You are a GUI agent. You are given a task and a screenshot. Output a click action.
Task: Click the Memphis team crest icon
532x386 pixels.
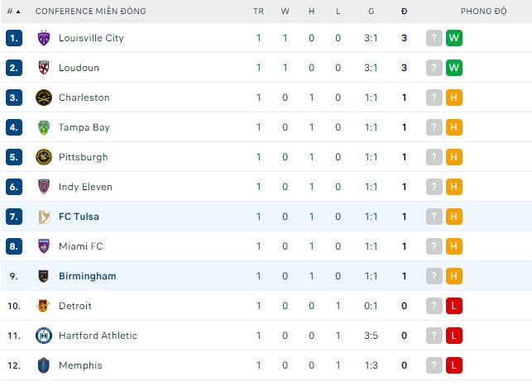click(x=44, y=365)
